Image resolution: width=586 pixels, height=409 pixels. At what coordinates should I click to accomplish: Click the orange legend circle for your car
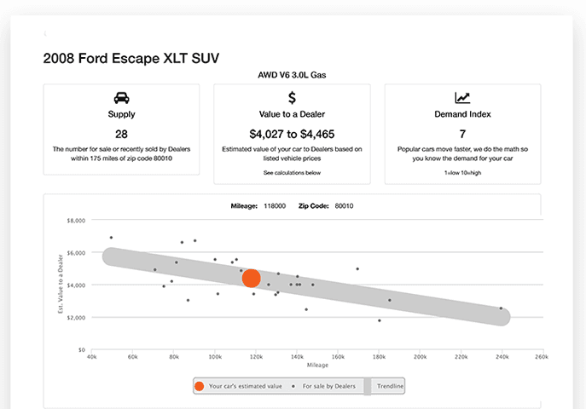tap(200, 386)
